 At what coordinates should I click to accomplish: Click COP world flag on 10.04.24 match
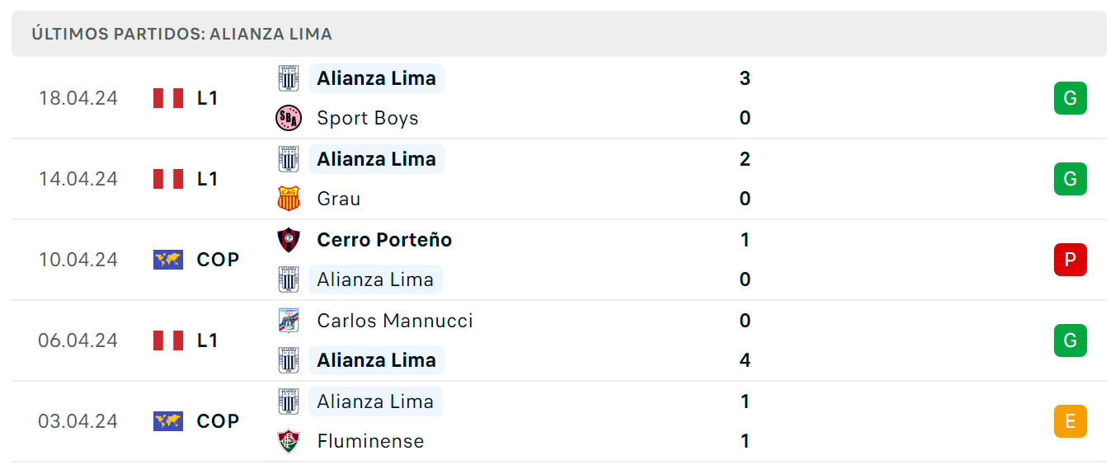168,260
